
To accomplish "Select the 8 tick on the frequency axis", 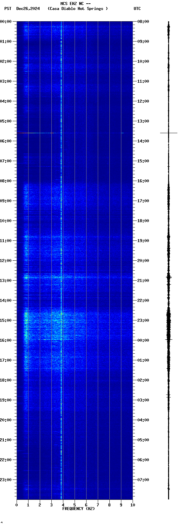I will coord(109,505).
